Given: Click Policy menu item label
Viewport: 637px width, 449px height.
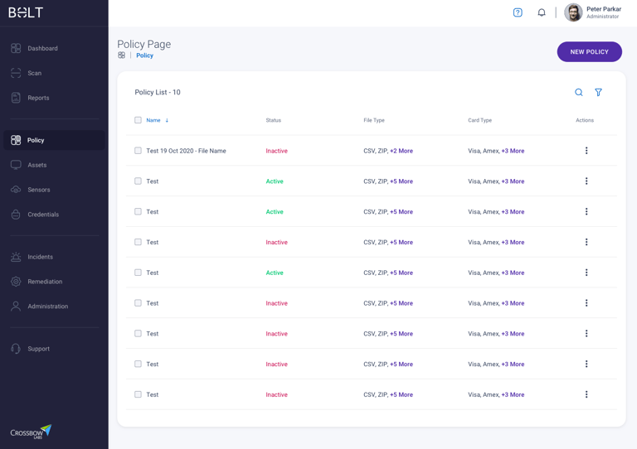Looking at the screenshot, I should [36, 140].
